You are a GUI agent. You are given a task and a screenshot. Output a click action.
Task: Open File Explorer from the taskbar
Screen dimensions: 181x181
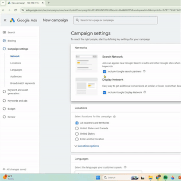(x=151, y=177)
